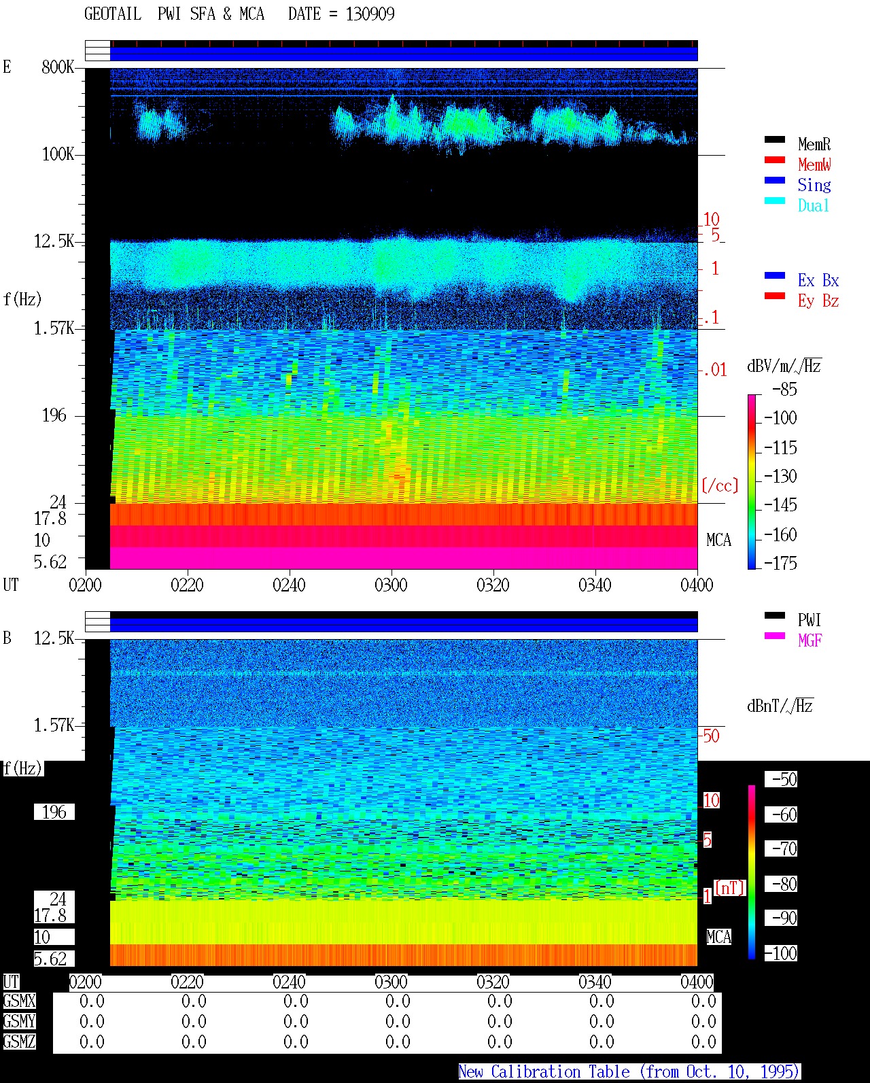Click the magenta MGF legend swatch

coord(775,636)
